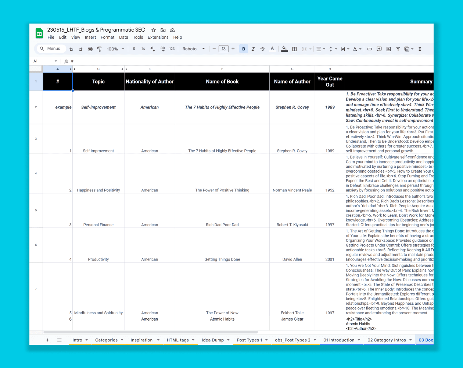Open the Borders tool
Screen dimensions: 463x368
pos(294,49)
